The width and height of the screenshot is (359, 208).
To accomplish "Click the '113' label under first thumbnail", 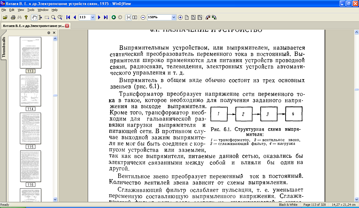I will coord(31,71).
